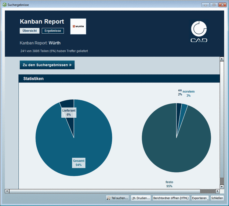Open the Drucken print dialog
The image size is (229, 206).
pyautogui.click(x=141, y=198)
